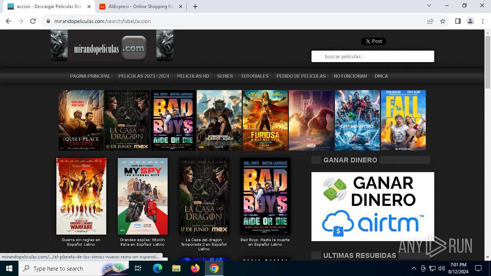Select Godzilla x Kong carousel poster
This screenshot has height=276, width=491.
tap(311, 120)
